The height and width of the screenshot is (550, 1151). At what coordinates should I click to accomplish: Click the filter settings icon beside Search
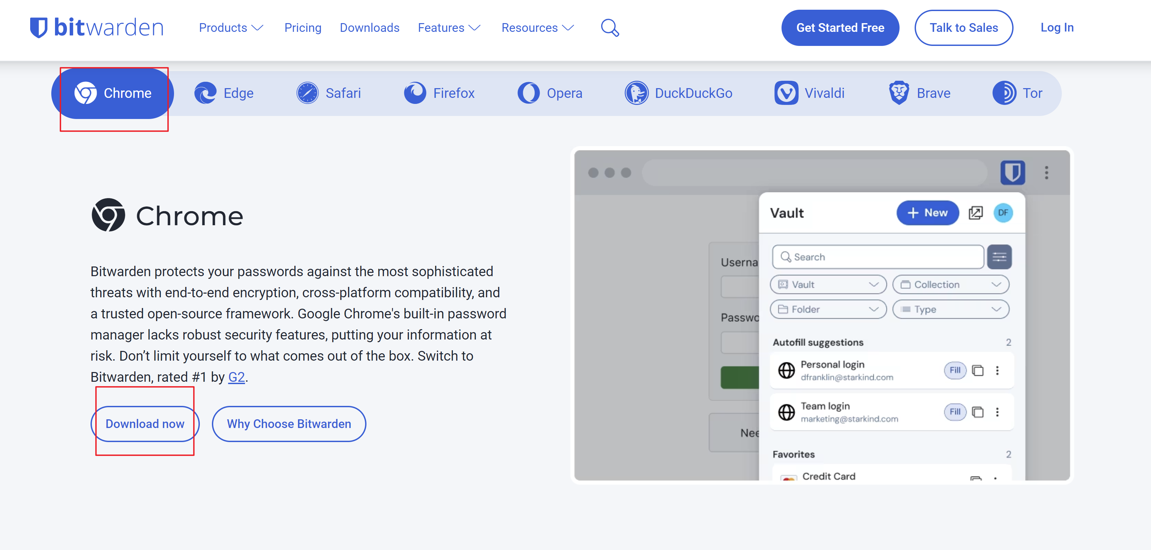999,257
